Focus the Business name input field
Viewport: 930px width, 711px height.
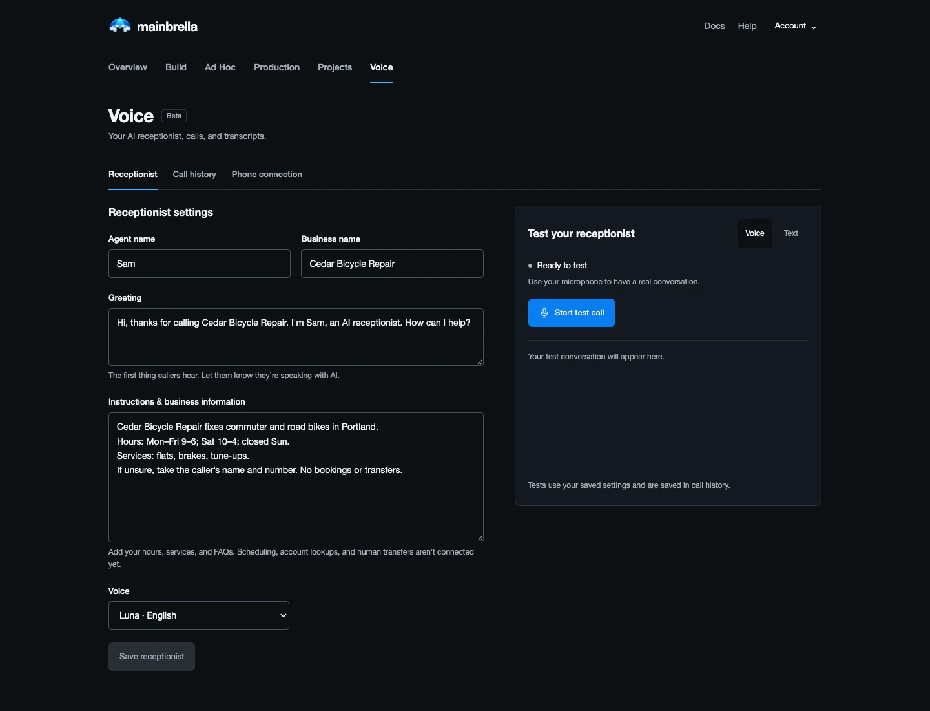(x=392, y=264)
